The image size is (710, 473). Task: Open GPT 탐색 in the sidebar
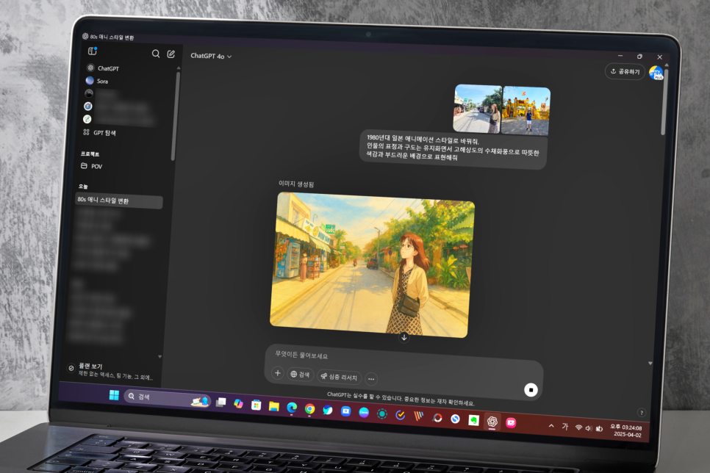click(x=100, y=133)
